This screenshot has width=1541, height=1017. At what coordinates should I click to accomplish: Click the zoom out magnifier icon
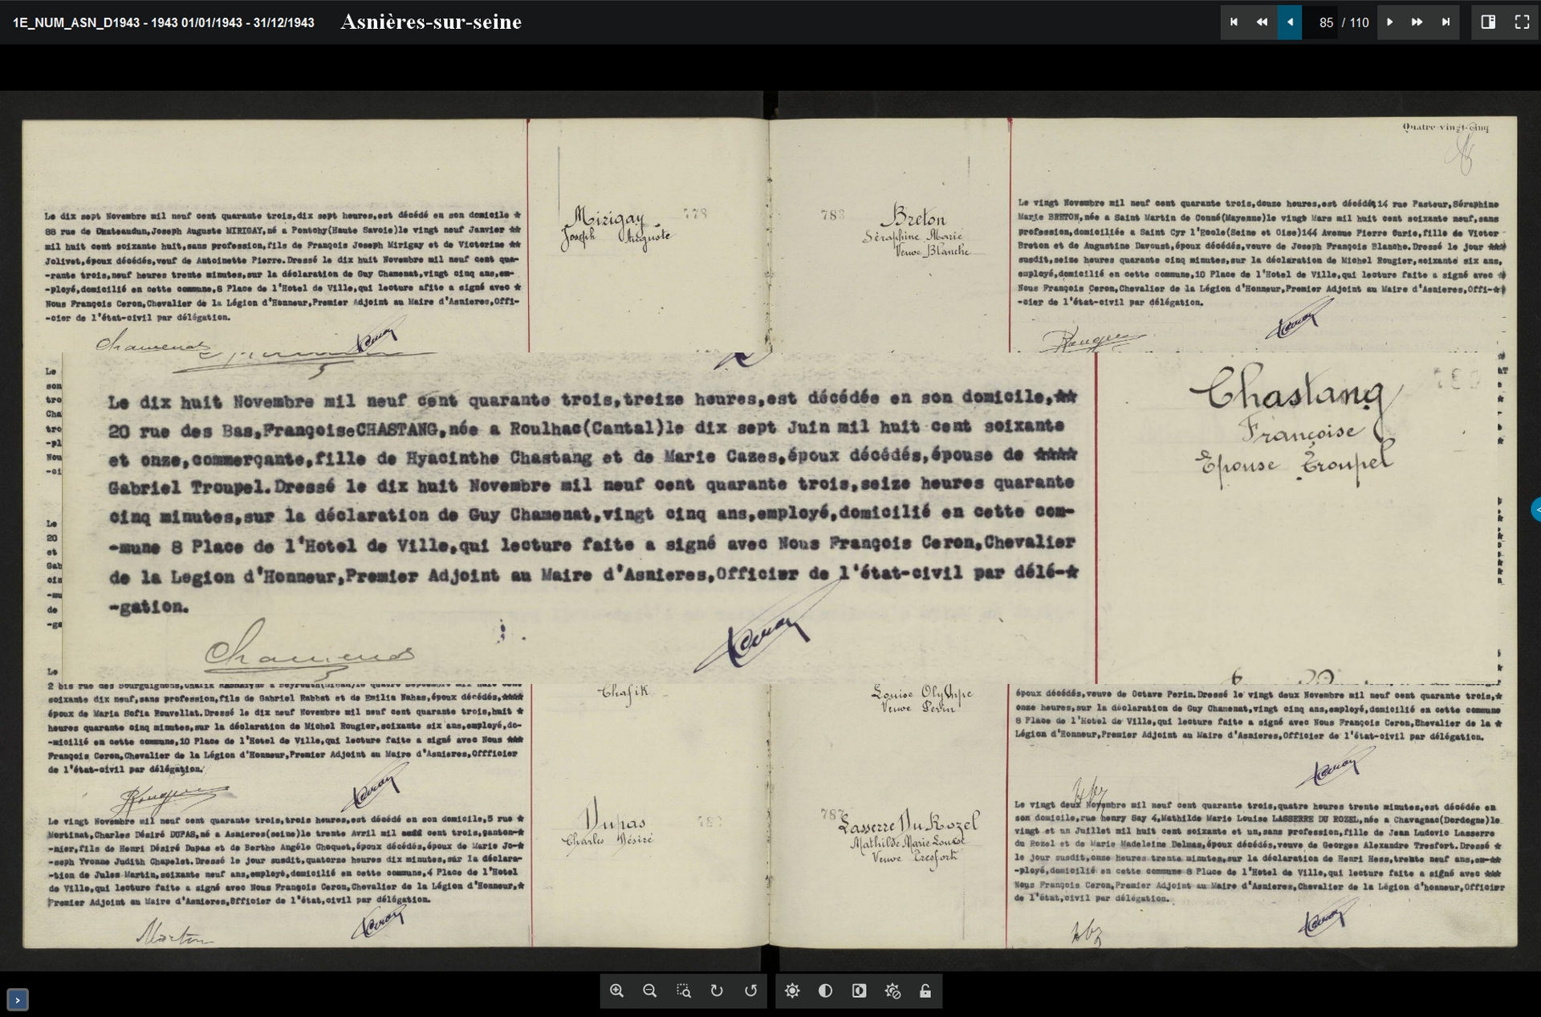click(650, 991)
